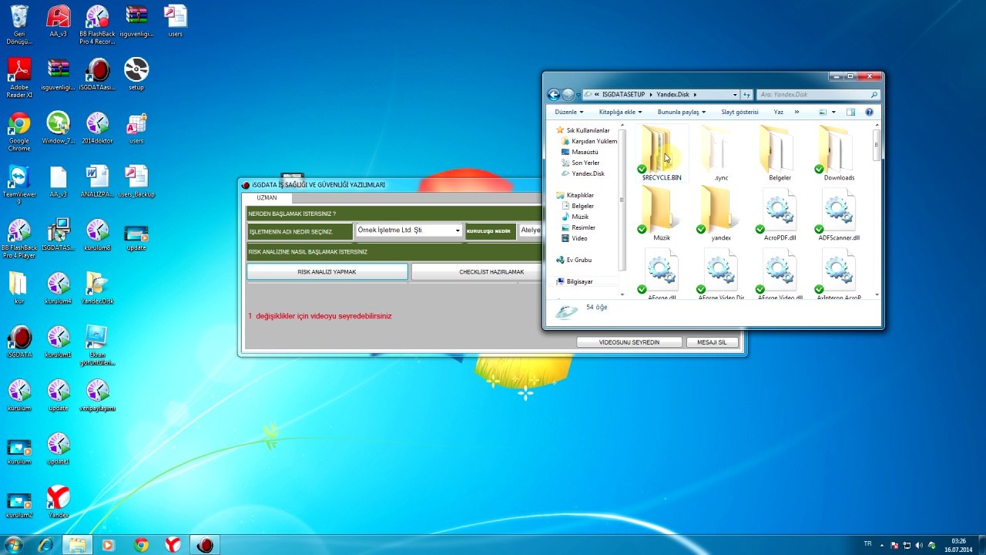The width and height of the screenshot is (986, 555).
Task: Select the $RECYCLE.BIN folder in Explorer
Action: coord(662,154)
